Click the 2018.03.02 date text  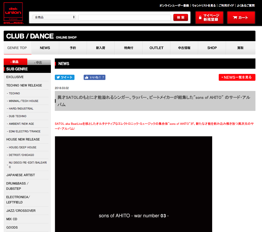[62, 88]
